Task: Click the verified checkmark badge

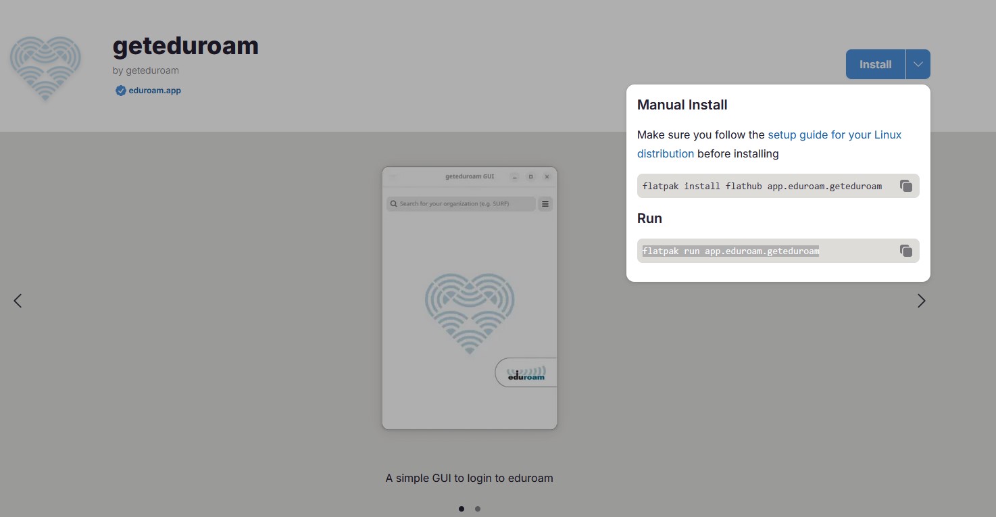Action: click(120, 91)
